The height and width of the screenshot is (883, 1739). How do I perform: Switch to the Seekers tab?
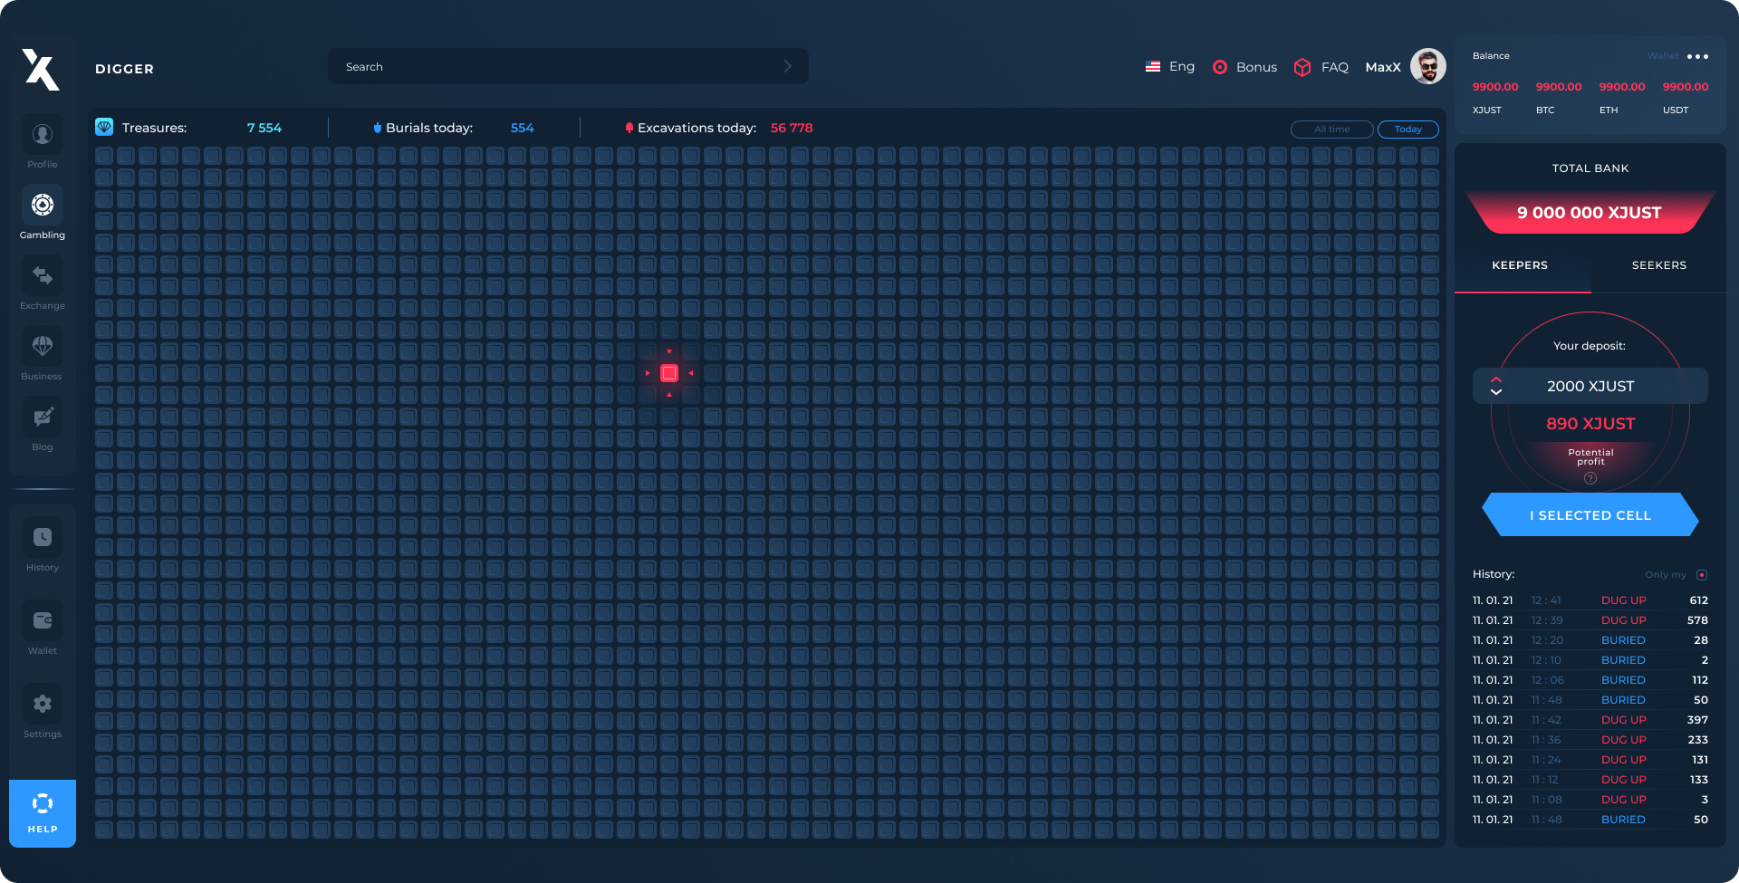(1658, 265)
